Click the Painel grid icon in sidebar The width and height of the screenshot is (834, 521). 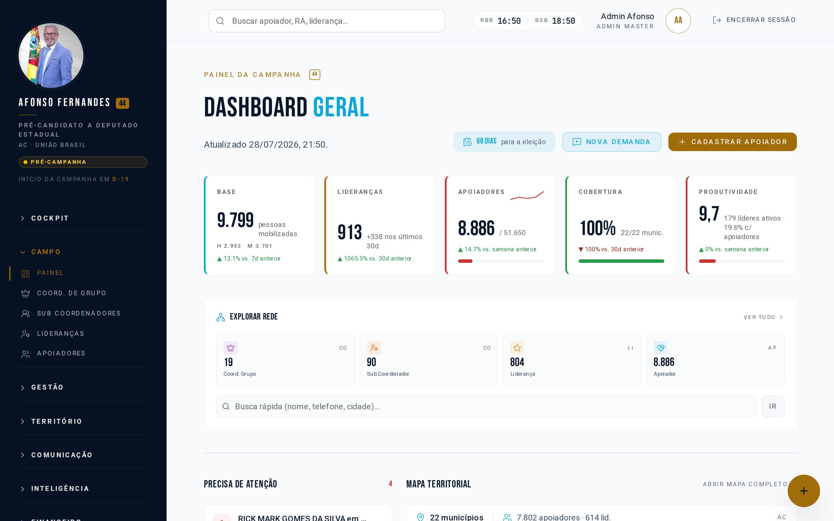tap(25, 274)
